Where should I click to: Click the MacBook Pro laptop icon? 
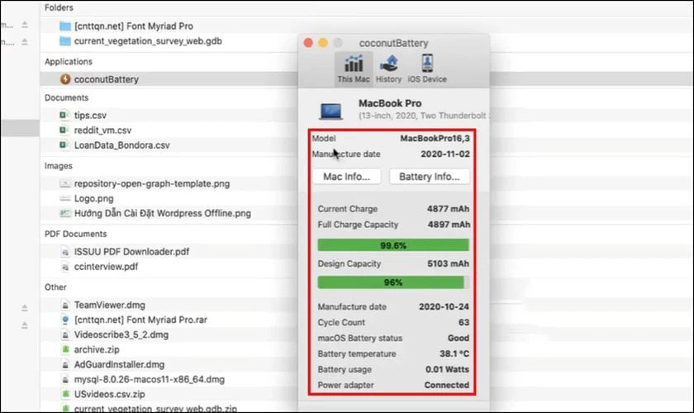(331, 109)
